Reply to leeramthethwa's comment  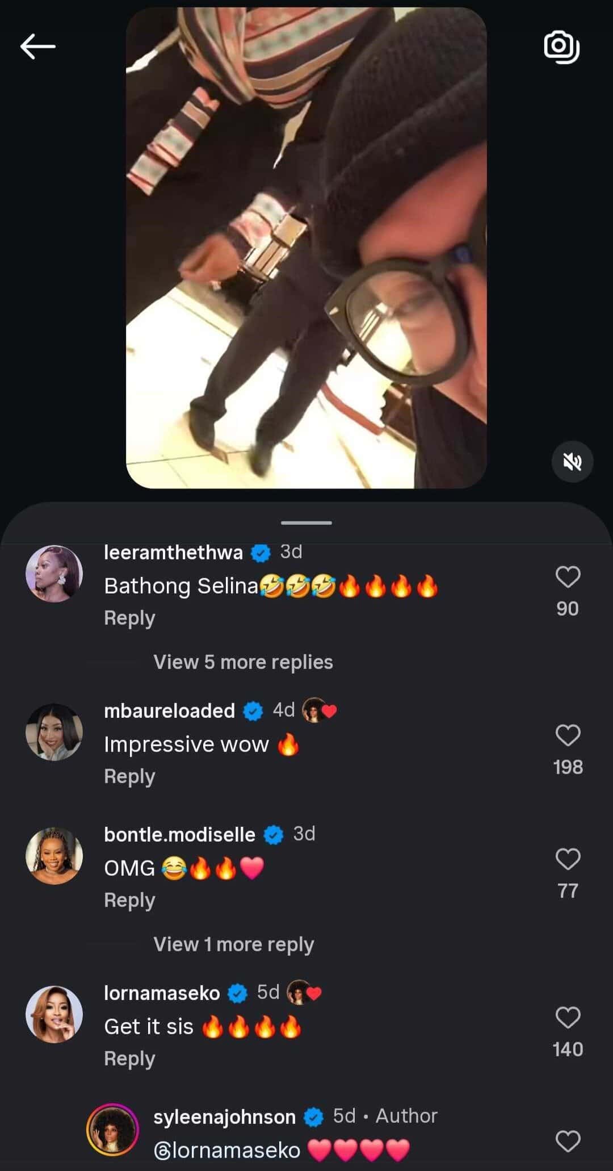[129, 618]
